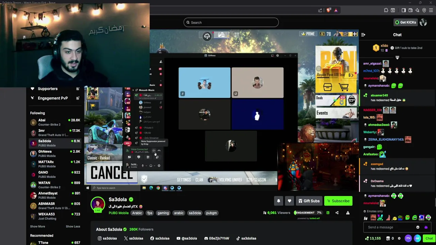Open the Discord E6eZjb7YhW link
Viewport: 436px width, 245px height.
pyautogui.click(x=217, y=239)
